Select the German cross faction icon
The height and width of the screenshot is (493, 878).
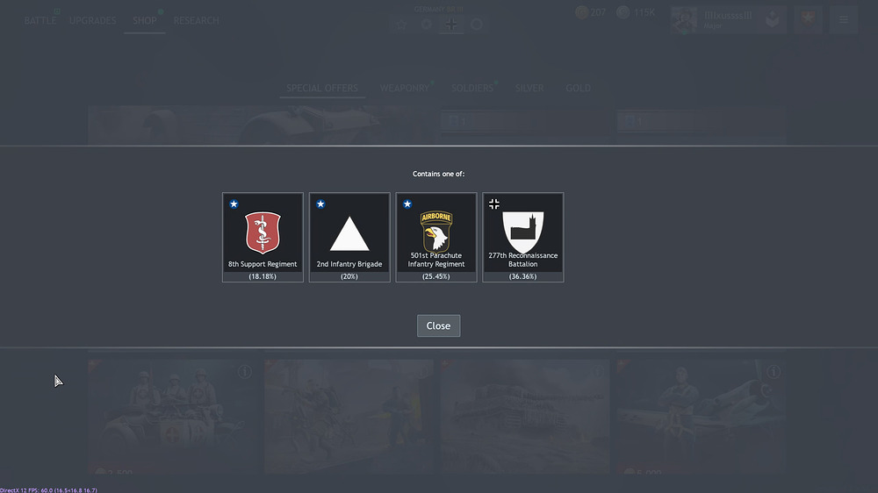click(451, 25)
